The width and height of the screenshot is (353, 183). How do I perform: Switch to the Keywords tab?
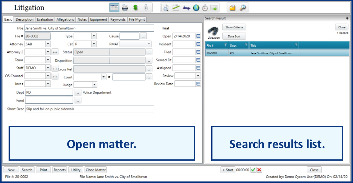pos(118,19)
